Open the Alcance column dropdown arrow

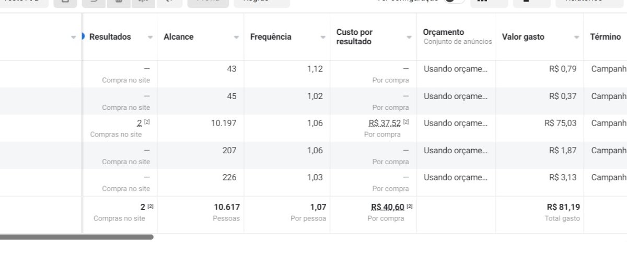point(237,38)
